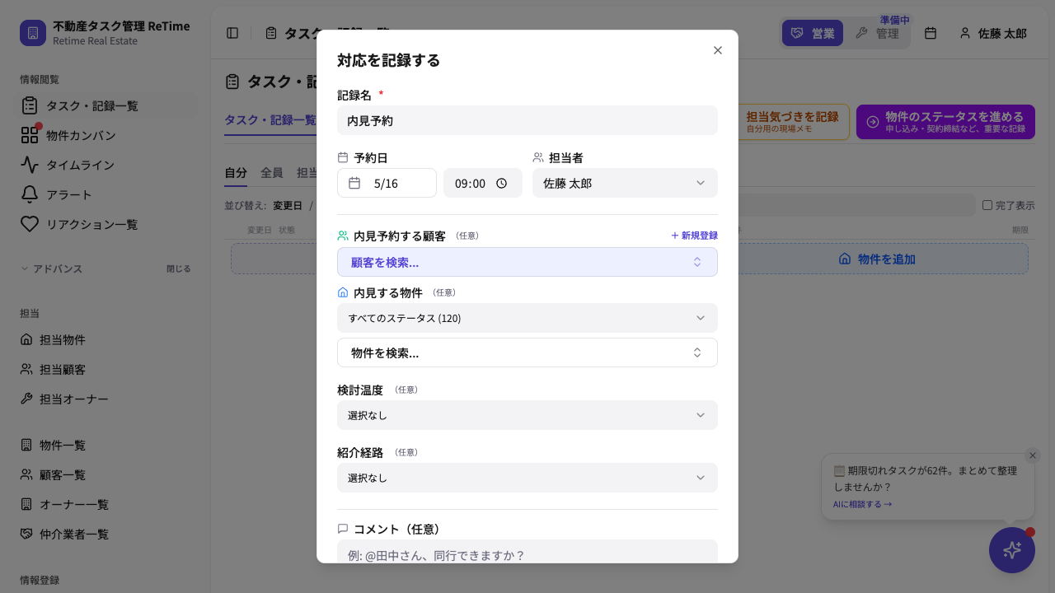Screen dimensions: 1055x593
Task: Open the AI assistant sparkle button
Action: tap(1012, 550)
